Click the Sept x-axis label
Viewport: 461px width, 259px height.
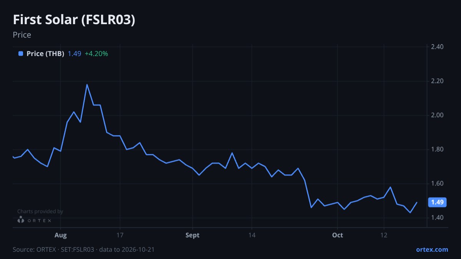point(192,235)
